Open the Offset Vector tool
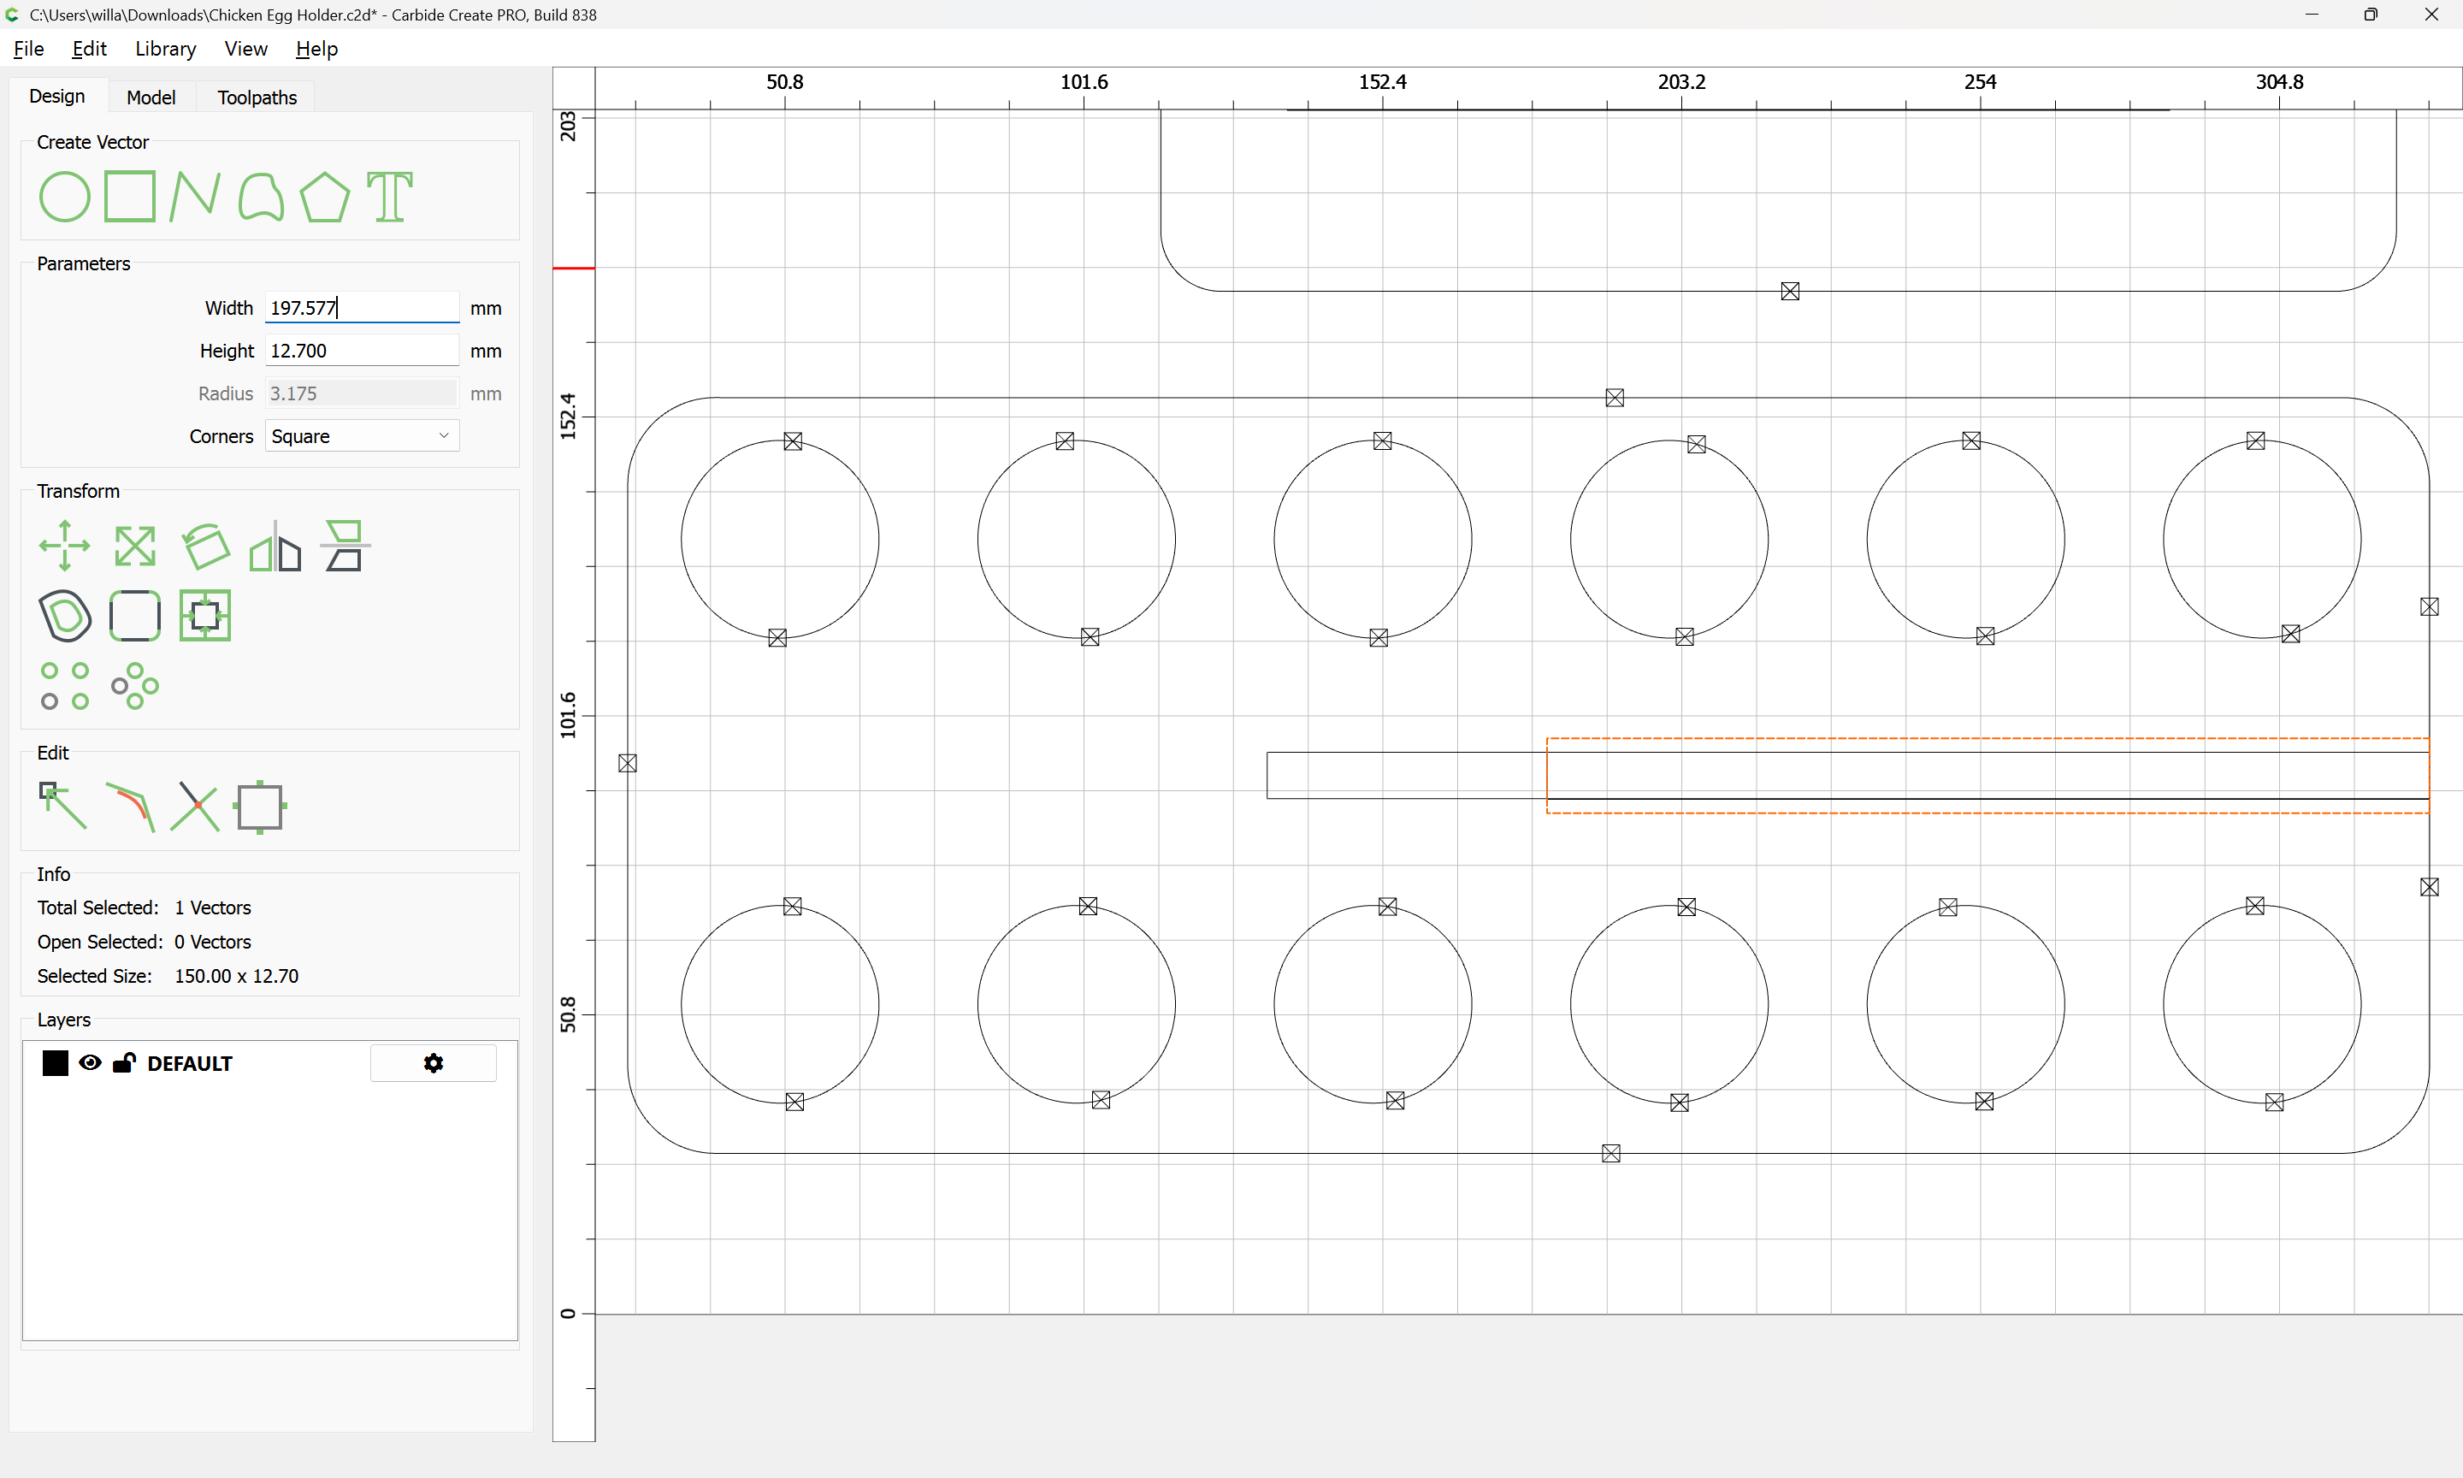 (x=64, y=616)
